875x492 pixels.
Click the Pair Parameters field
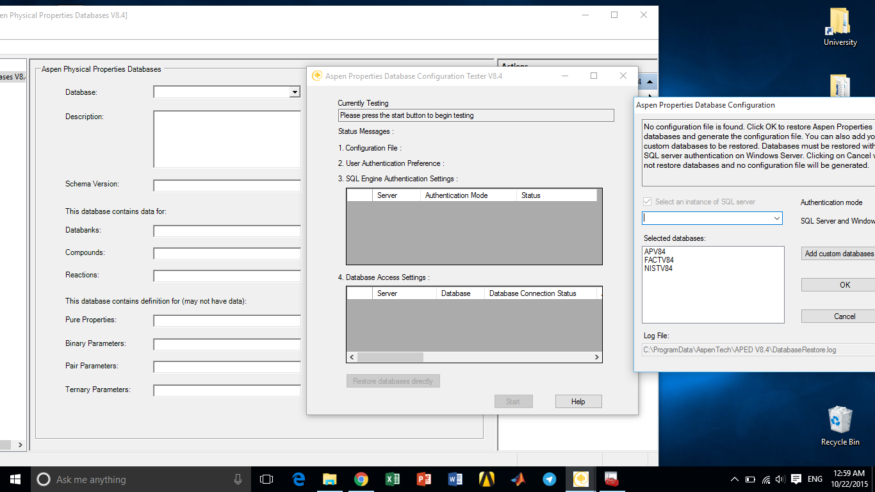(x=227, y=367)
